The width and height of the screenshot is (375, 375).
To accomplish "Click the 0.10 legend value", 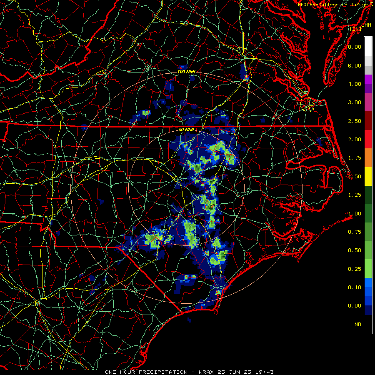I will click(x=355, y=287).
